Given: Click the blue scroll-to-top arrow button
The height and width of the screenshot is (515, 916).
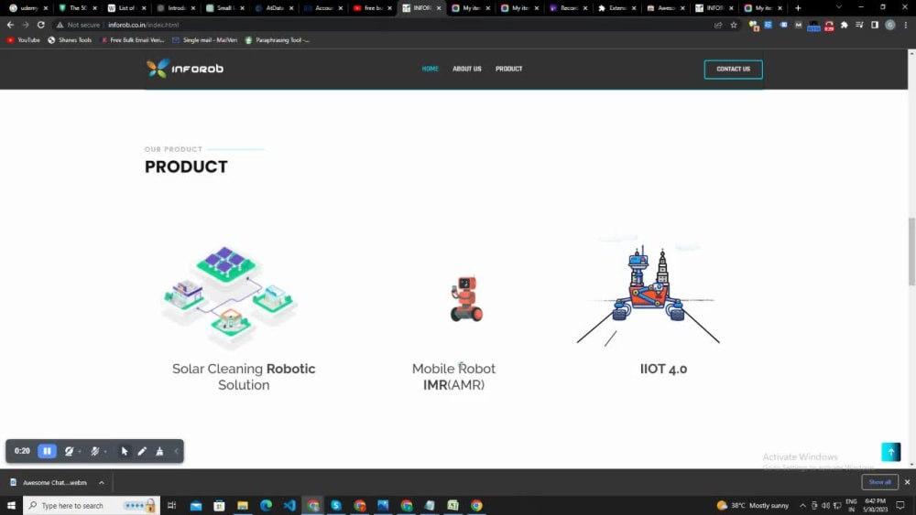Looking at the screenshot, I should (891, 452).
